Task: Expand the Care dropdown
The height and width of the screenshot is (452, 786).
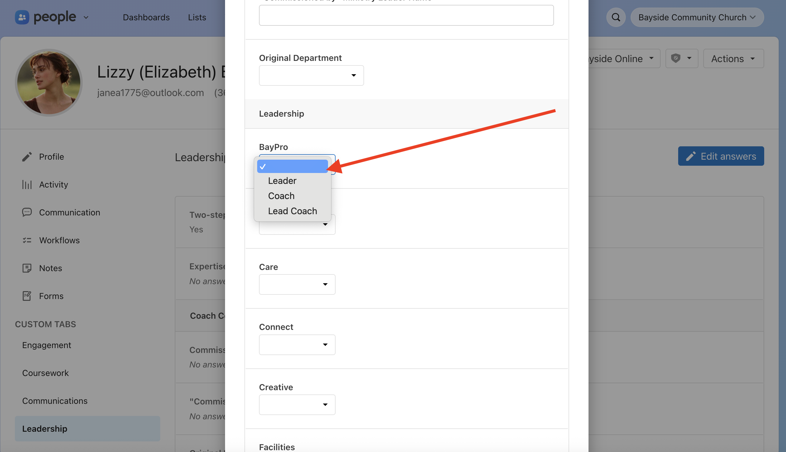Action: point(297,284)
